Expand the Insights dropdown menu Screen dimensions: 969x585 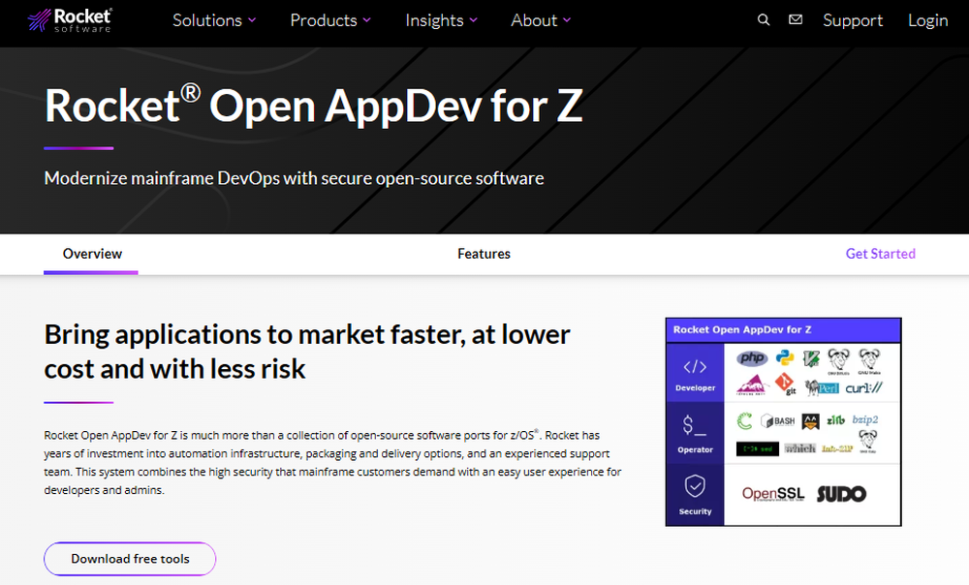point(441,20)
